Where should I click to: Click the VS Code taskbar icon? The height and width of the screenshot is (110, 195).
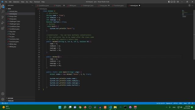coord(110,107)
